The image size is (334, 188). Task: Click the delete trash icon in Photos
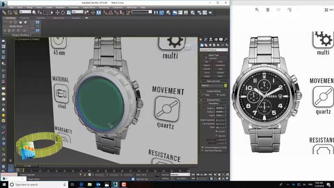[x=268, y=9]
